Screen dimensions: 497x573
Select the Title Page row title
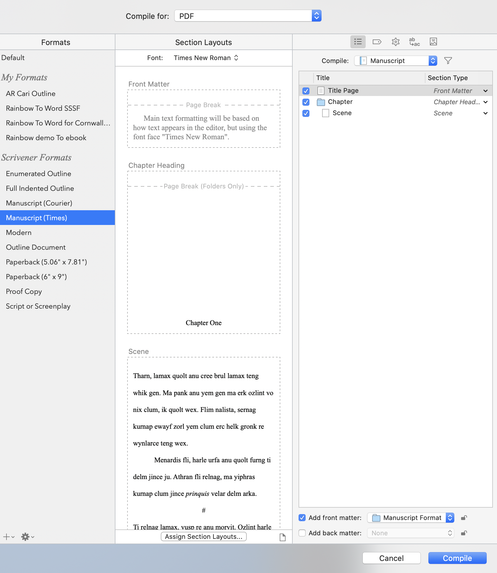click(343, 90)
